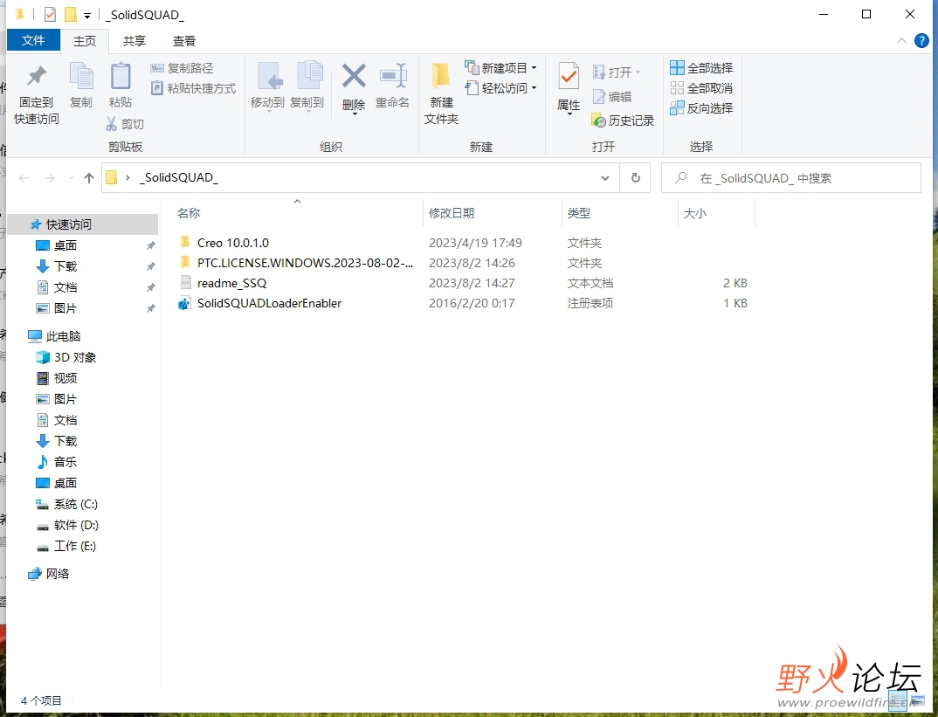
Task: Click Videos (视频) in the sidebar
Action: point(66,378)
